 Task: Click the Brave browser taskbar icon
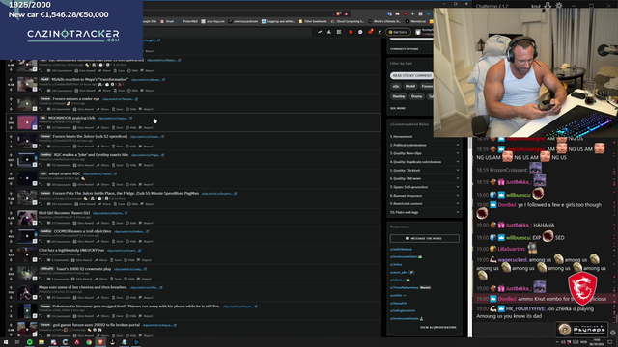coord(100,342)
